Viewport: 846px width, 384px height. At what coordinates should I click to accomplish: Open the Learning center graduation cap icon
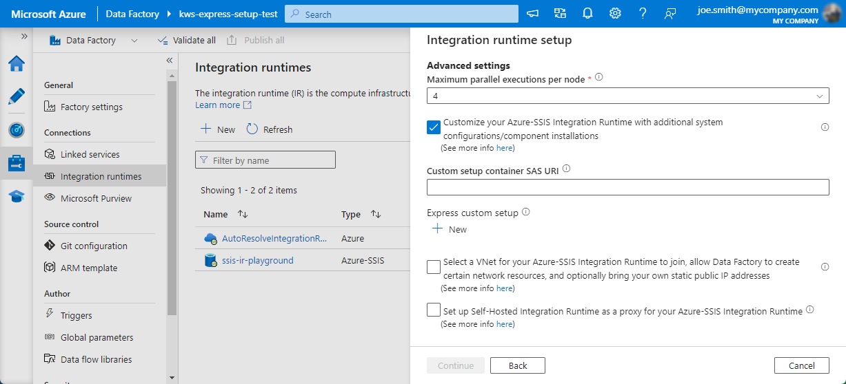pyautogui.click(x=17, y=197)
